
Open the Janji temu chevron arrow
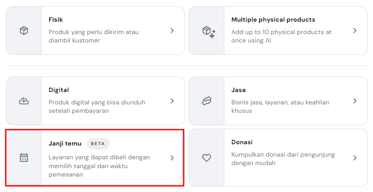pyautogui.click(x=172, y=157)
